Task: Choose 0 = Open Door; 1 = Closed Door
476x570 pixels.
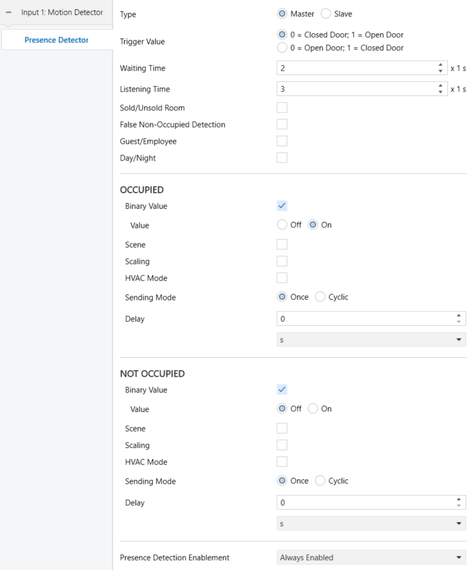Action: pyautogui.click(x=282, y=48)
